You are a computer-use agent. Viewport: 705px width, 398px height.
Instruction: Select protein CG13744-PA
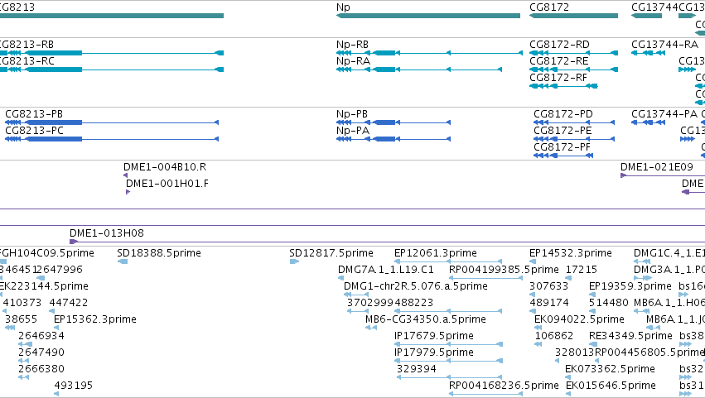click(x=648, y=122)
